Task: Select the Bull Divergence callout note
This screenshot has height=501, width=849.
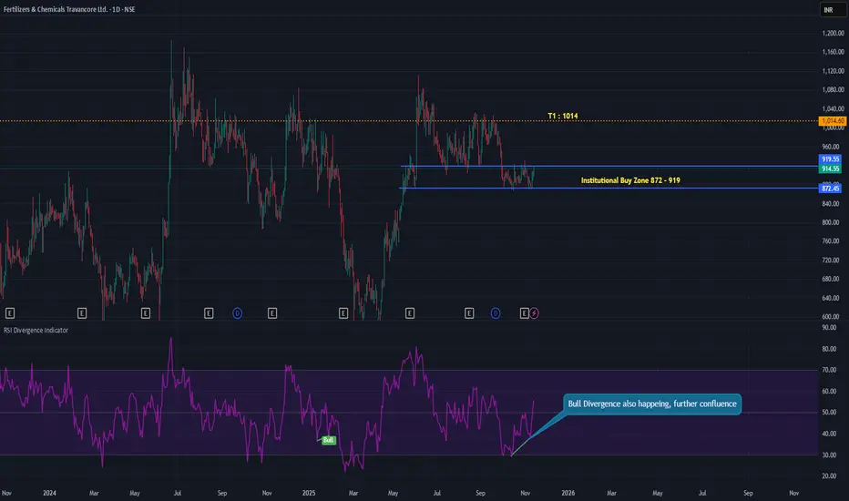Action: pos(652,404)
